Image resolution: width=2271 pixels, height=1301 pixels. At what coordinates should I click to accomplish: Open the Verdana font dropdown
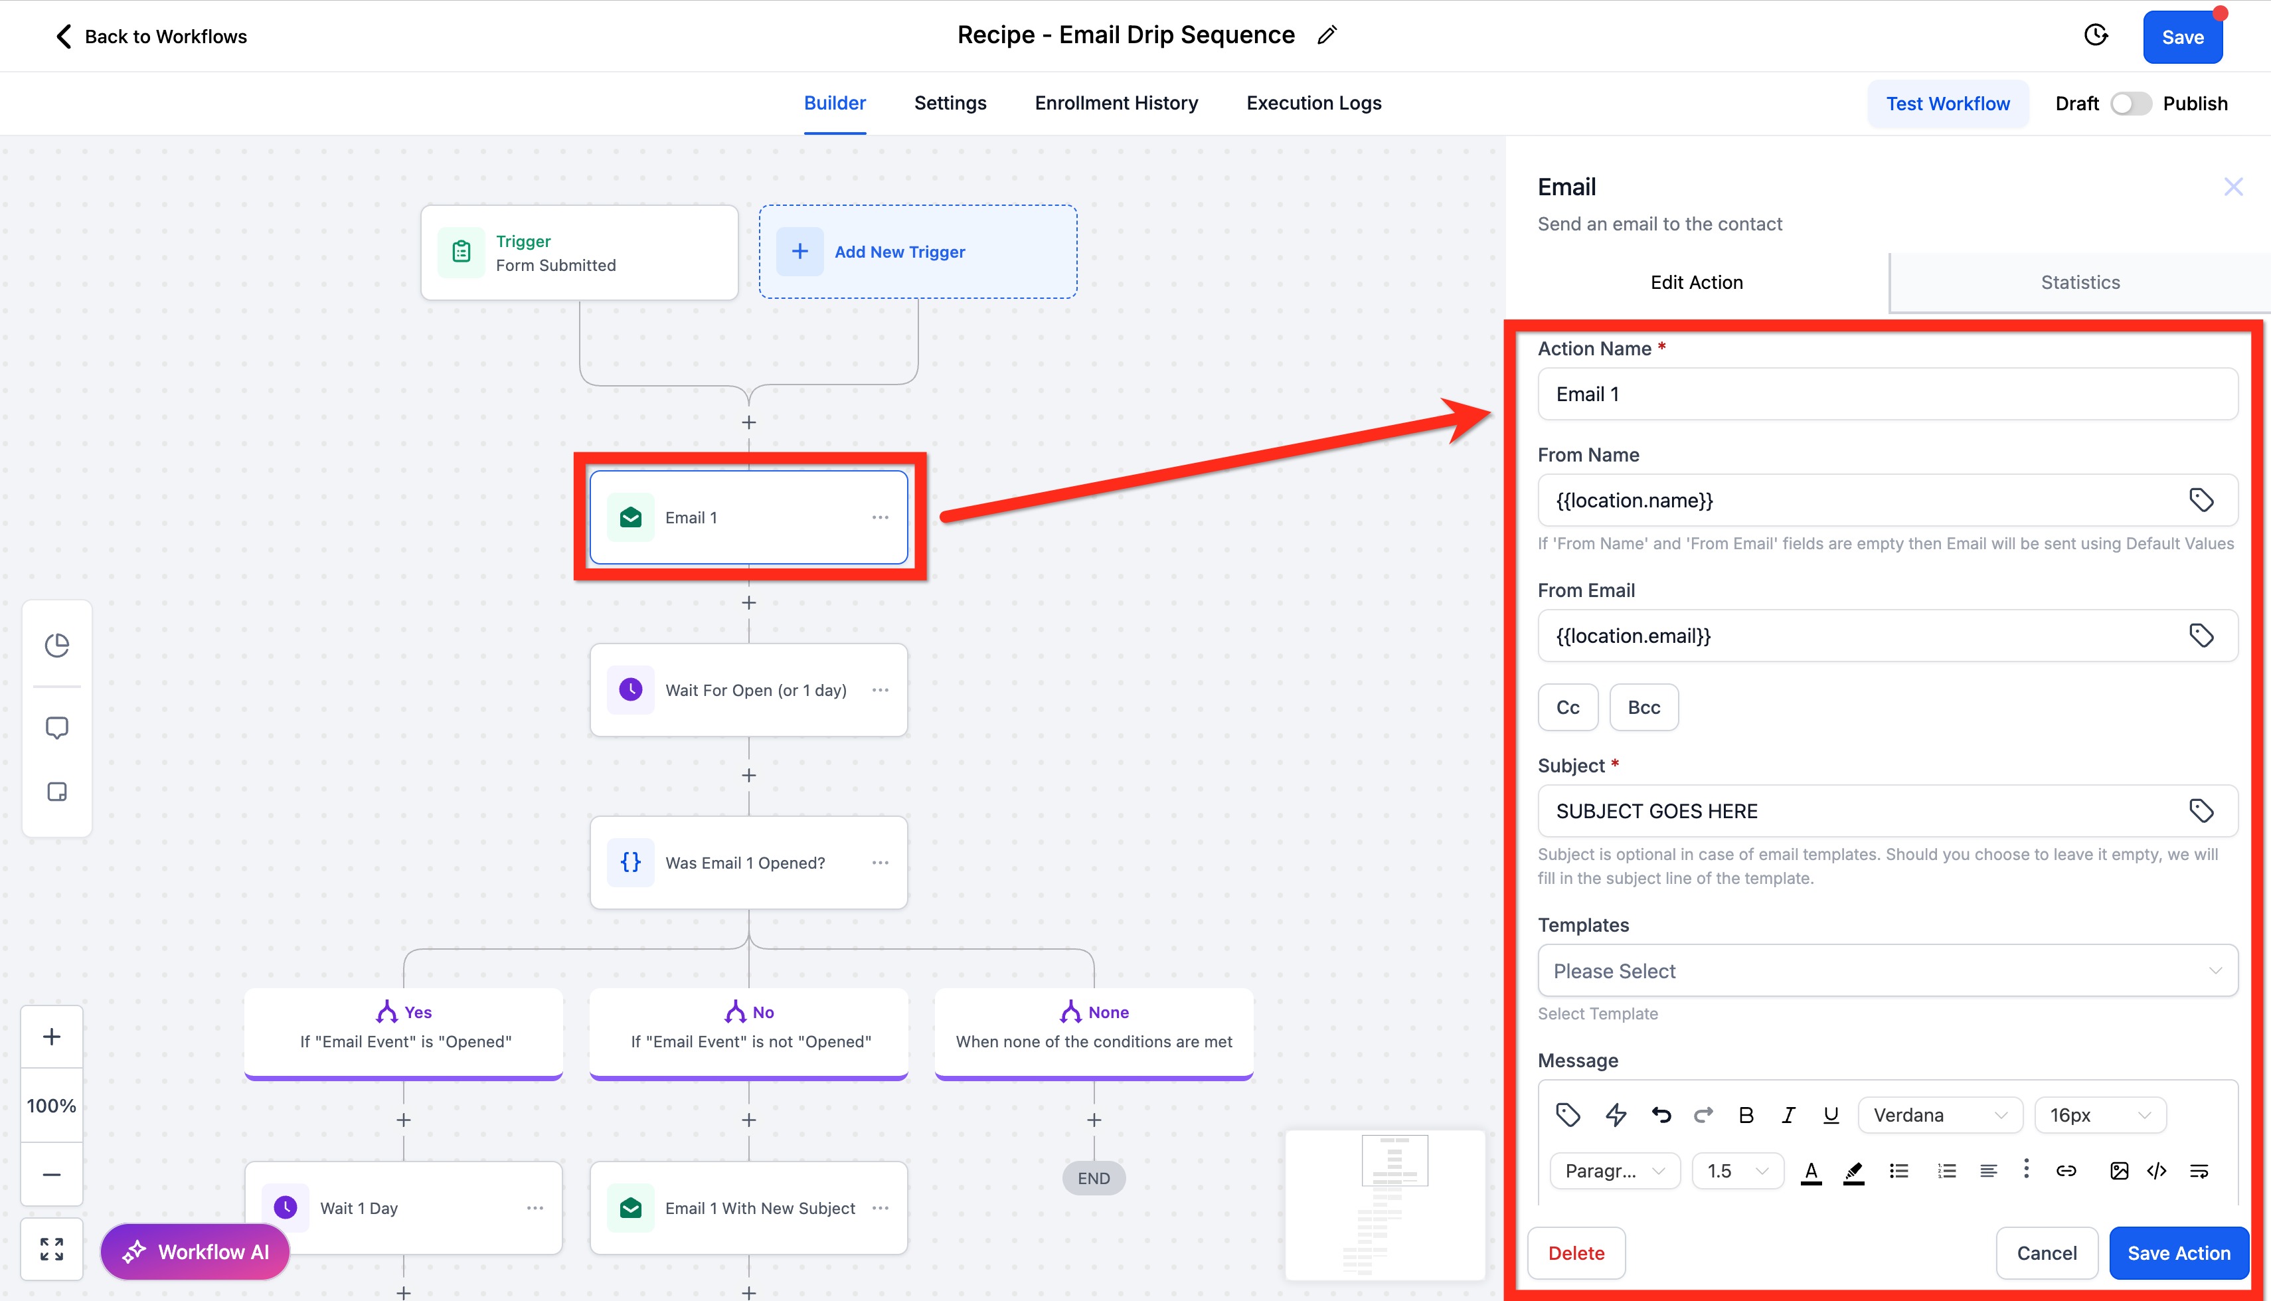1940,1115
